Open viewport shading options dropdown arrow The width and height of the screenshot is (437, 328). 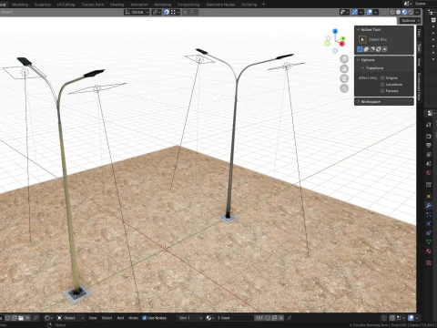[418, 12]
